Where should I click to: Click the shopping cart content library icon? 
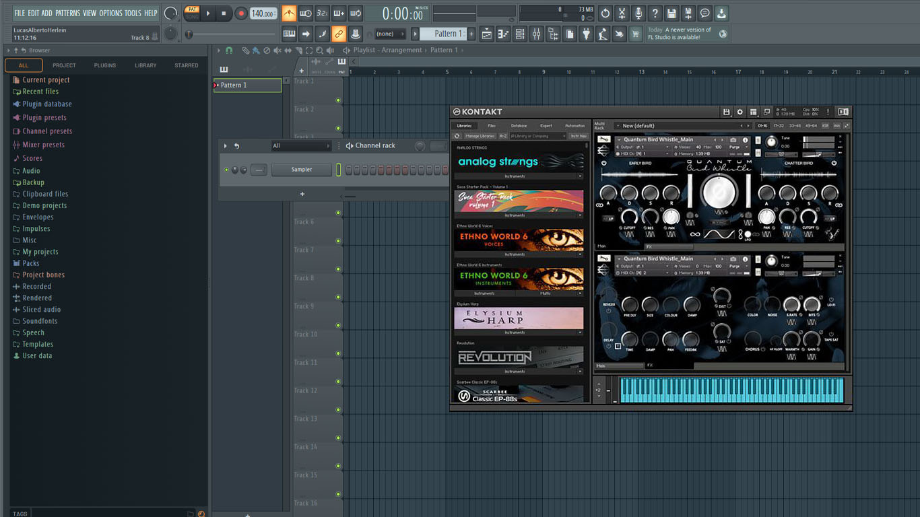click(635, 34)
